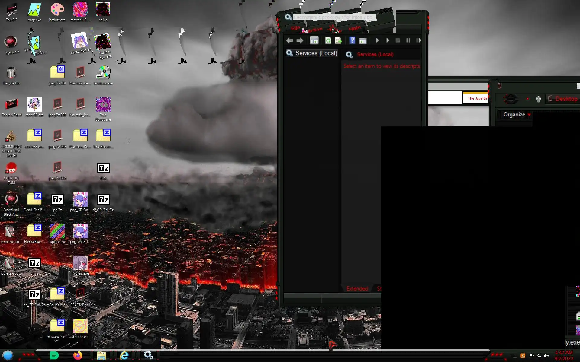Switch to the Extended tab

[357, 289]
